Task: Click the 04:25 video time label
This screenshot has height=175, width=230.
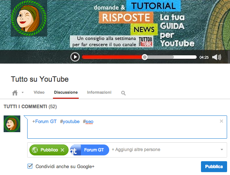Action: 204,57
